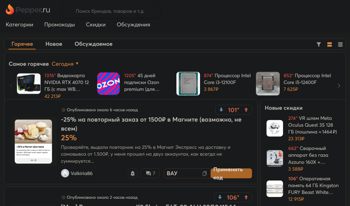The width and height of the screenshot is (350, 206).
Task: Open the Ozon premium subscription deal link
Action: [142, 82]
